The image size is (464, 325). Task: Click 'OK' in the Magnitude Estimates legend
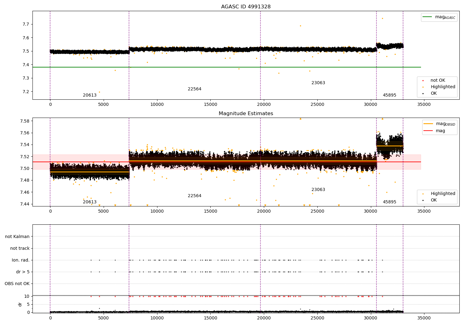click(x=430, y=200)
